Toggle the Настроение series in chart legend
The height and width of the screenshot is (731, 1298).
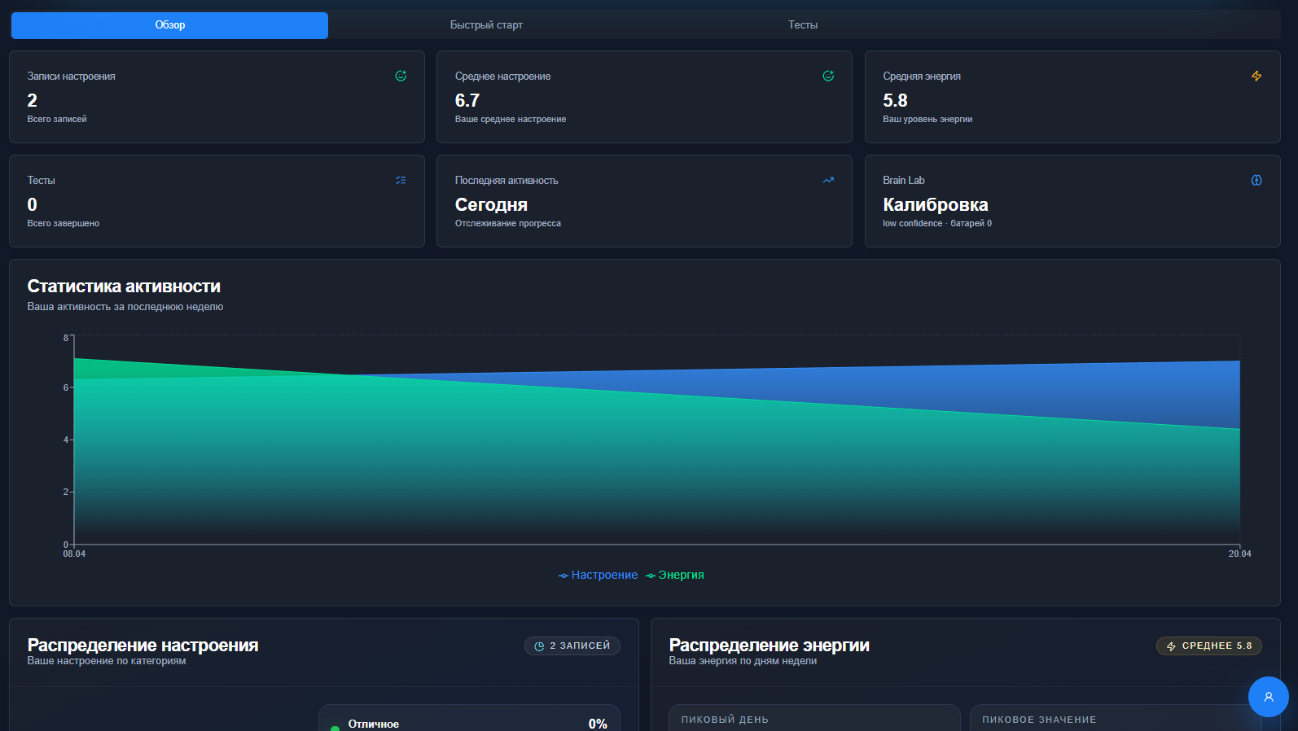coord(599,575)
